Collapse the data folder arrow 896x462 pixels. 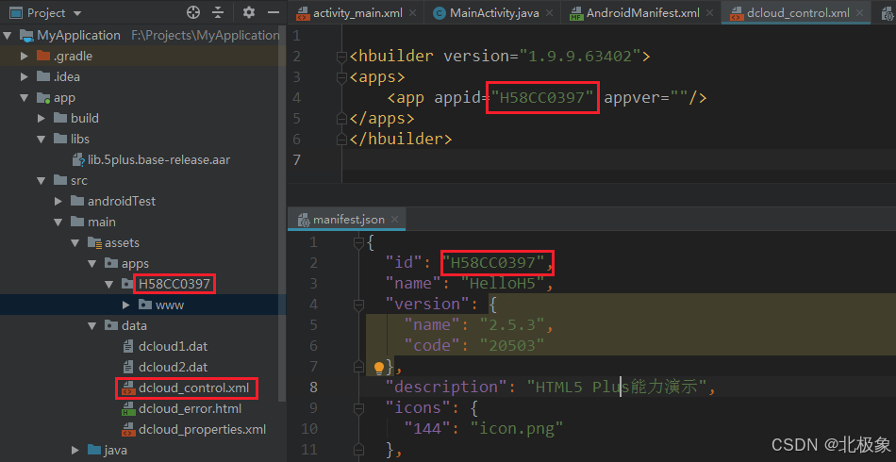point(92,325)
